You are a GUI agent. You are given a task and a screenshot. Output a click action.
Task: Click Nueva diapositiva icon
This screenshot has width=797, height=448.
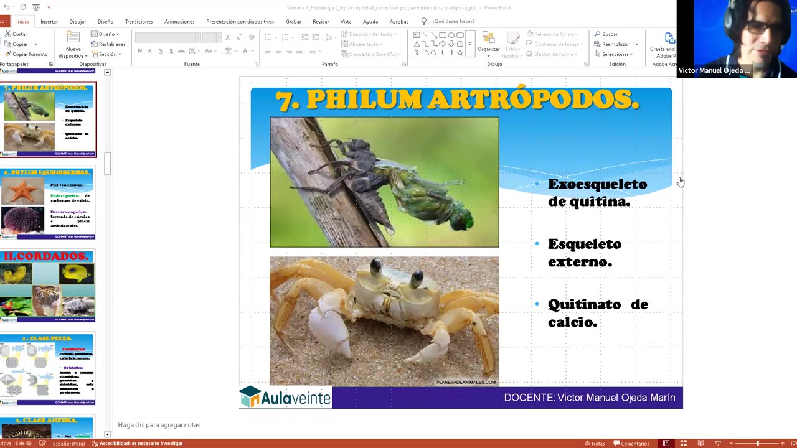tap(73, 37)
